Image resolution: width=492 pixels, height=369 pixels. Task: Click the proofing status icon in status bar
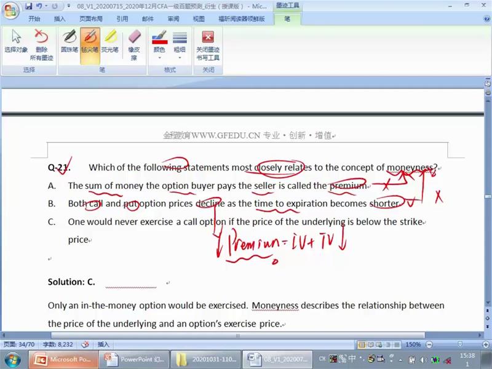85,344
